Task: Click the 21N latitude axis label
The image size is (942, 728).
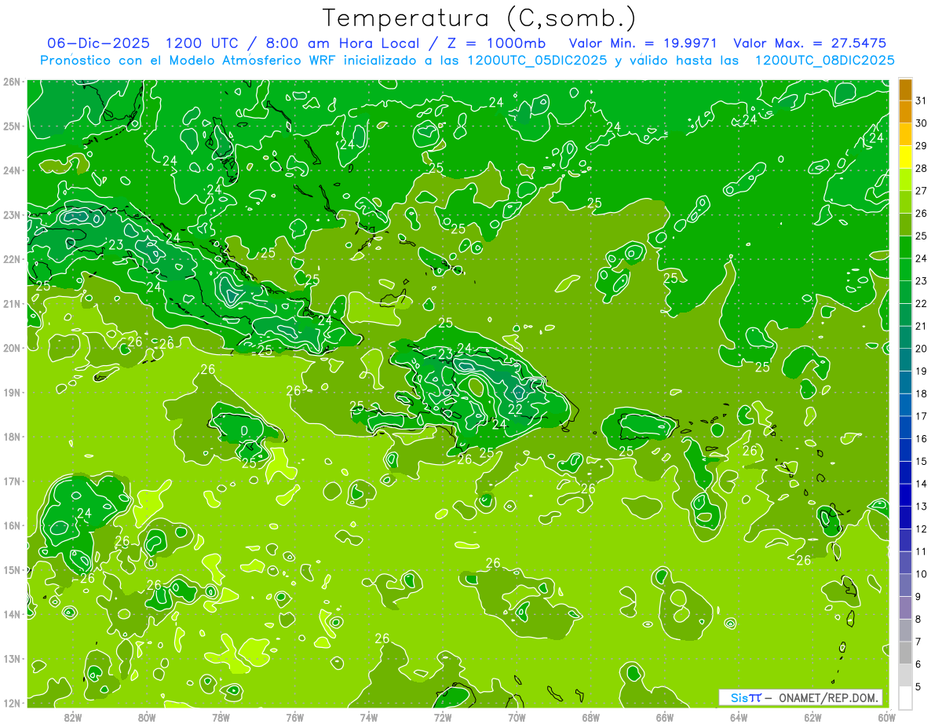Action: click(12, 303)
